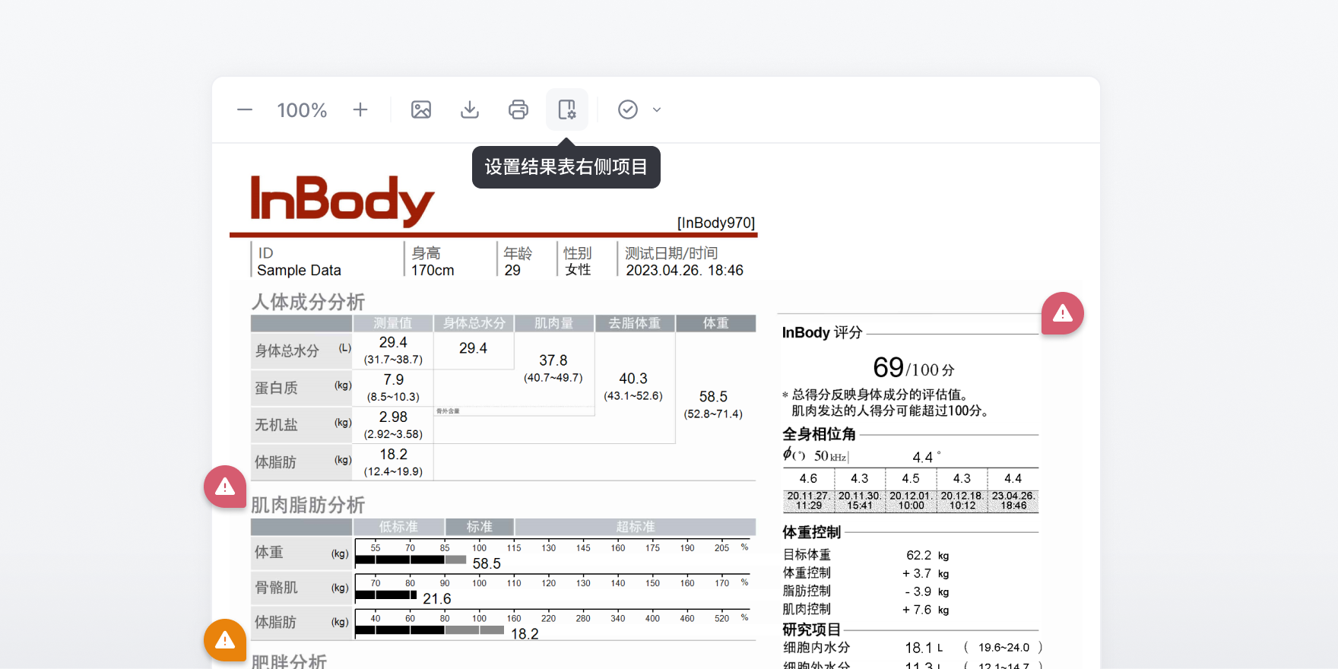The height and width of the screenshot is (669, 1338).
Task: Zoom out with the minus button
Action: (x=245, y=109)
